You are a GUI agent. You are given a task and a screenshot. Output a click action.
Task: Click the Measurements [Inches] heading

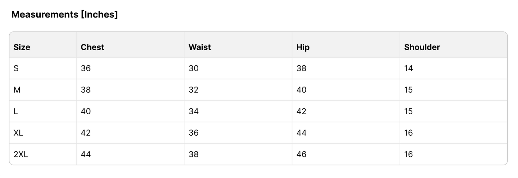[65, 14]
